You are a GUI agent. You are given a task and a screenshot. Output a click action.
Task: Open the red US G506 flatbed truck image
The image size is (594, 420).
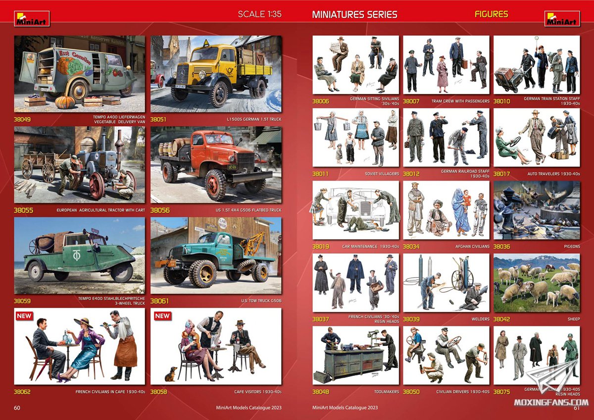pos(216,165)
